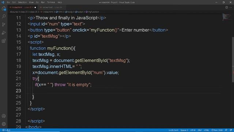This screenshot has height=132, width=234.
Task: Click line number 16 in gutter
Action: 19,48
